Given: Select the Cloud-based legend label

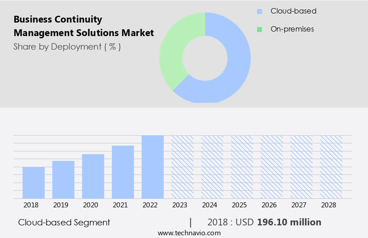Looking at the screenshot, I should click(x=293, y=11).
